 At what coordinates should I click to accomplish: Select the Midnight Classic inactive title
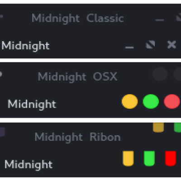point(78,19)
